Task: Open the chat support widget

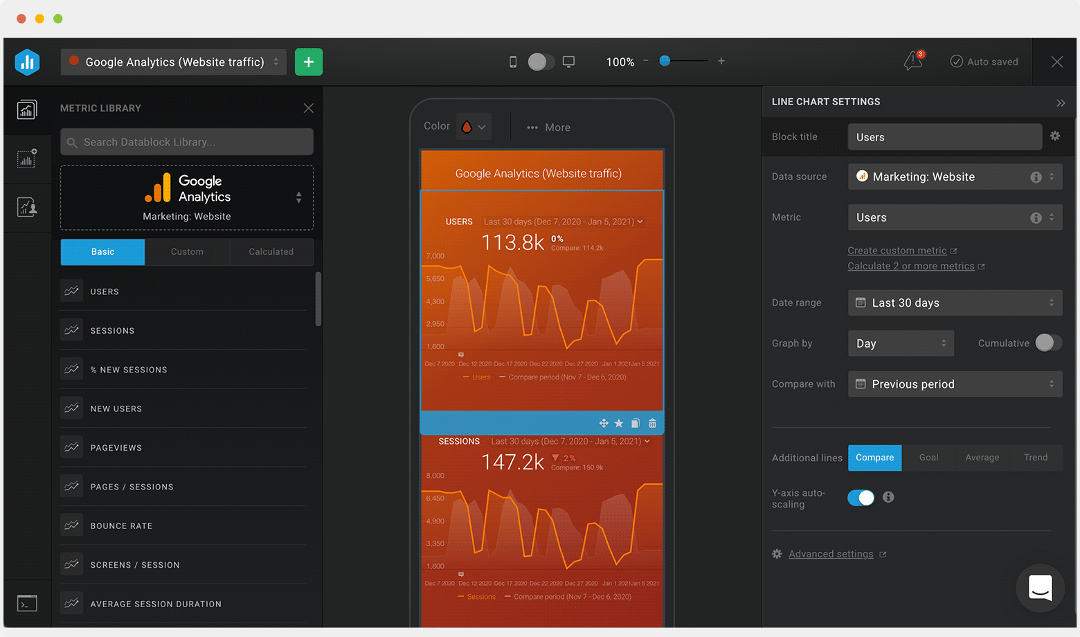Action: click(x=1040, y=588)
